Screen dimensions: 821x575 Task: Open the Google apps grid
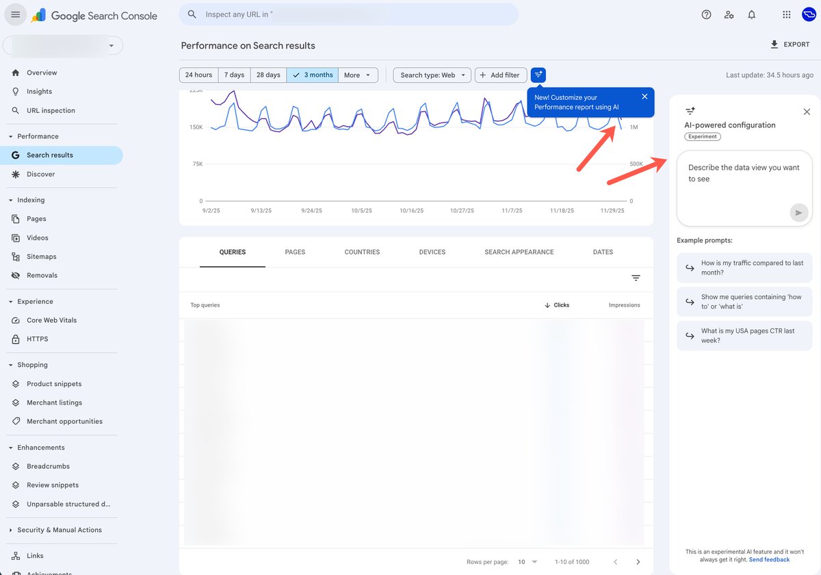[786, 15]
